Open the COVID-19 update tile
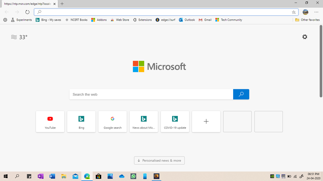 [x=175, y=122]
